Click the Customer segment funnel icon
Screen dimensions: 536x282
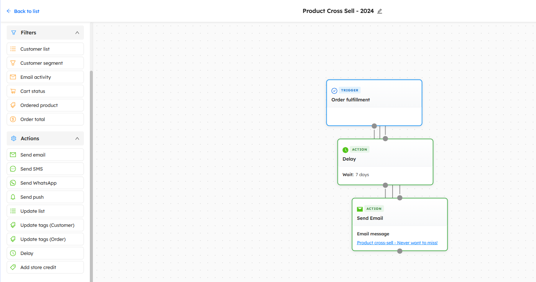pos(13,63)
